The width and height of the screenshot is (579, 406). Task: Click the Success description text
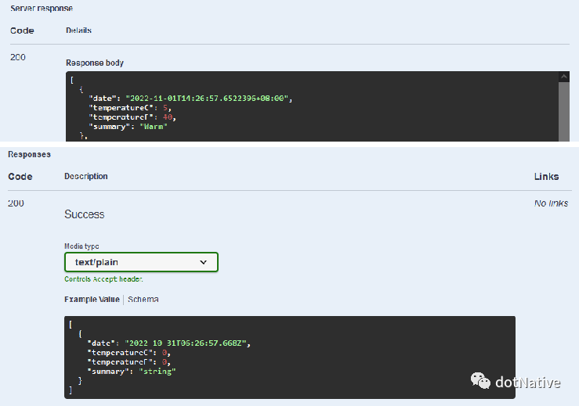click(x=84, y=214)
